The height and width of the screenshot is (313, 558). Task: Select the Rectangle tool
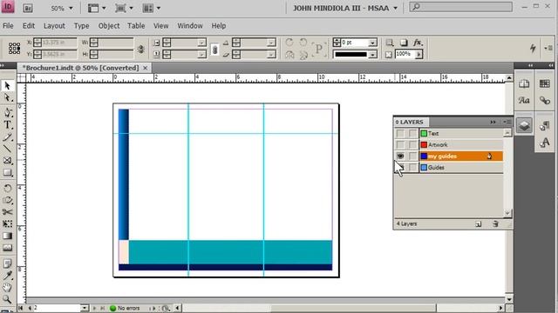click(x=8, y=173)
